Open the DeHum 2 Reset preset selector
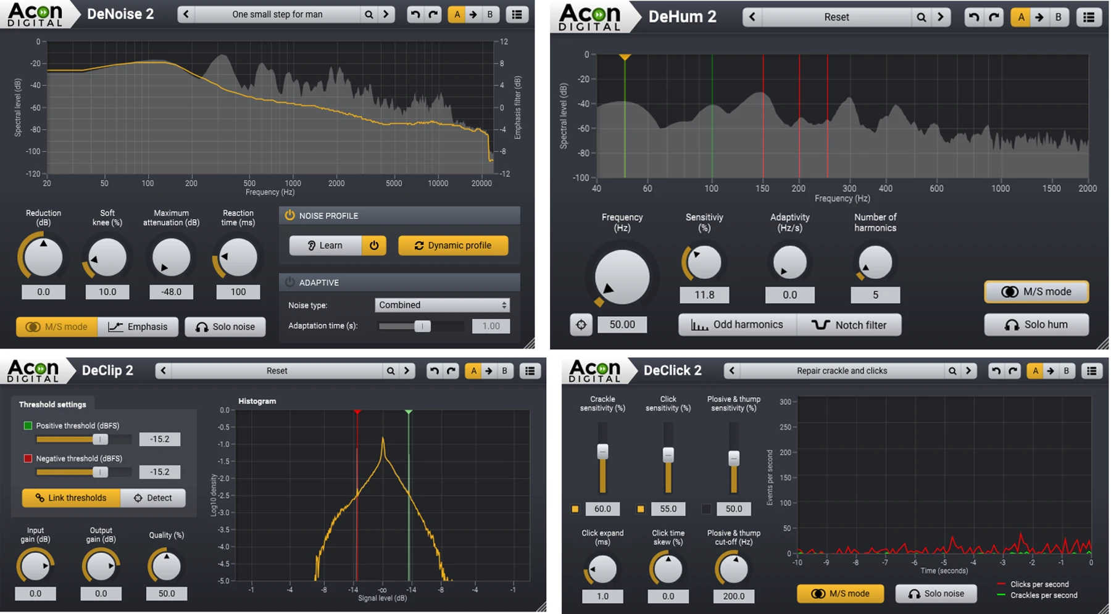The image size is (1111, 614). coord(836,17)
